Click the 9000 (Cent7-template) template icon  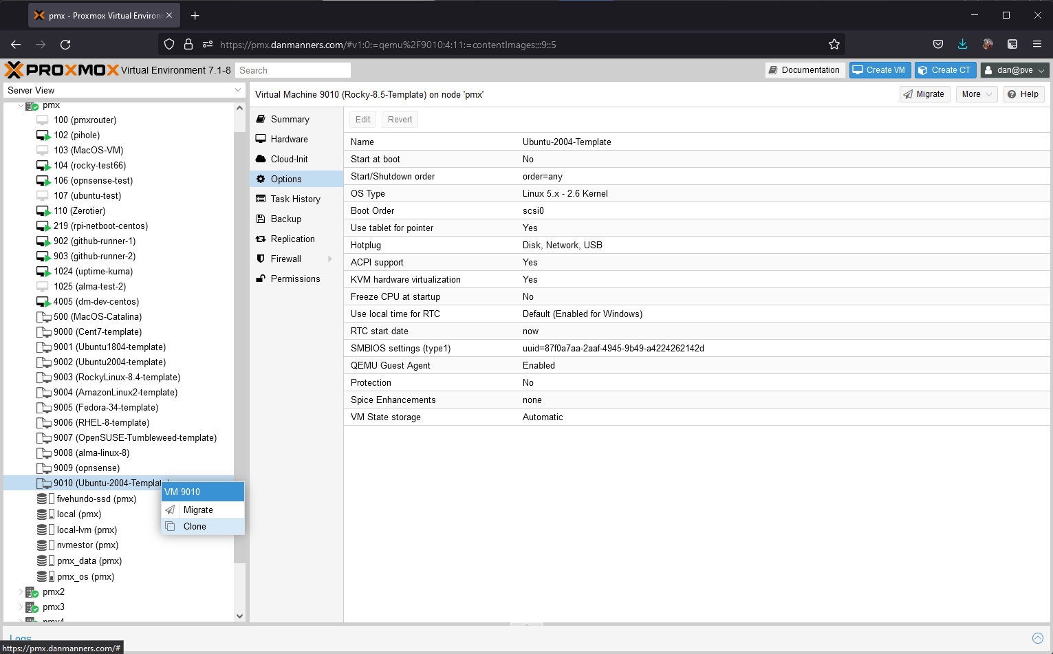(43, 331)
